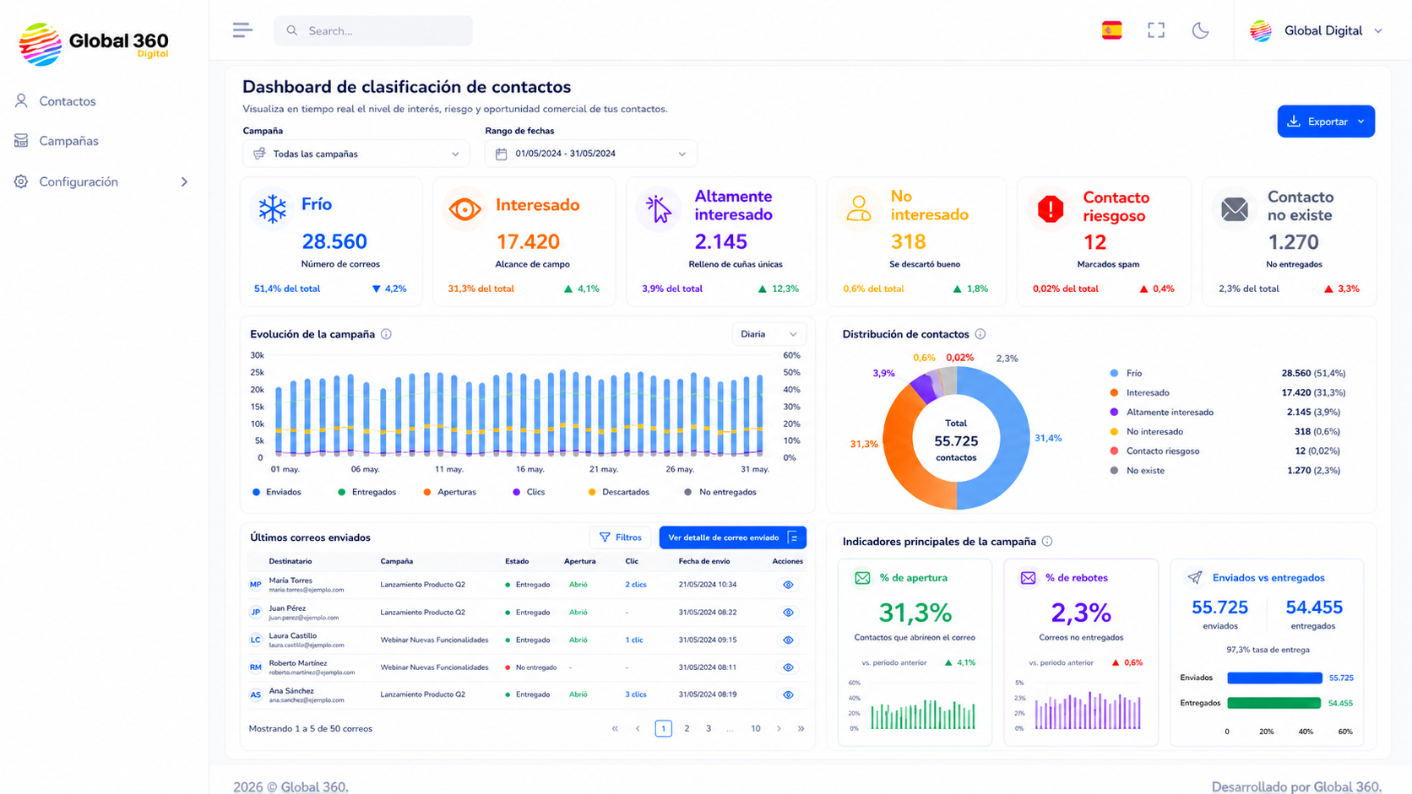Click the Search input field

[373, 30]
